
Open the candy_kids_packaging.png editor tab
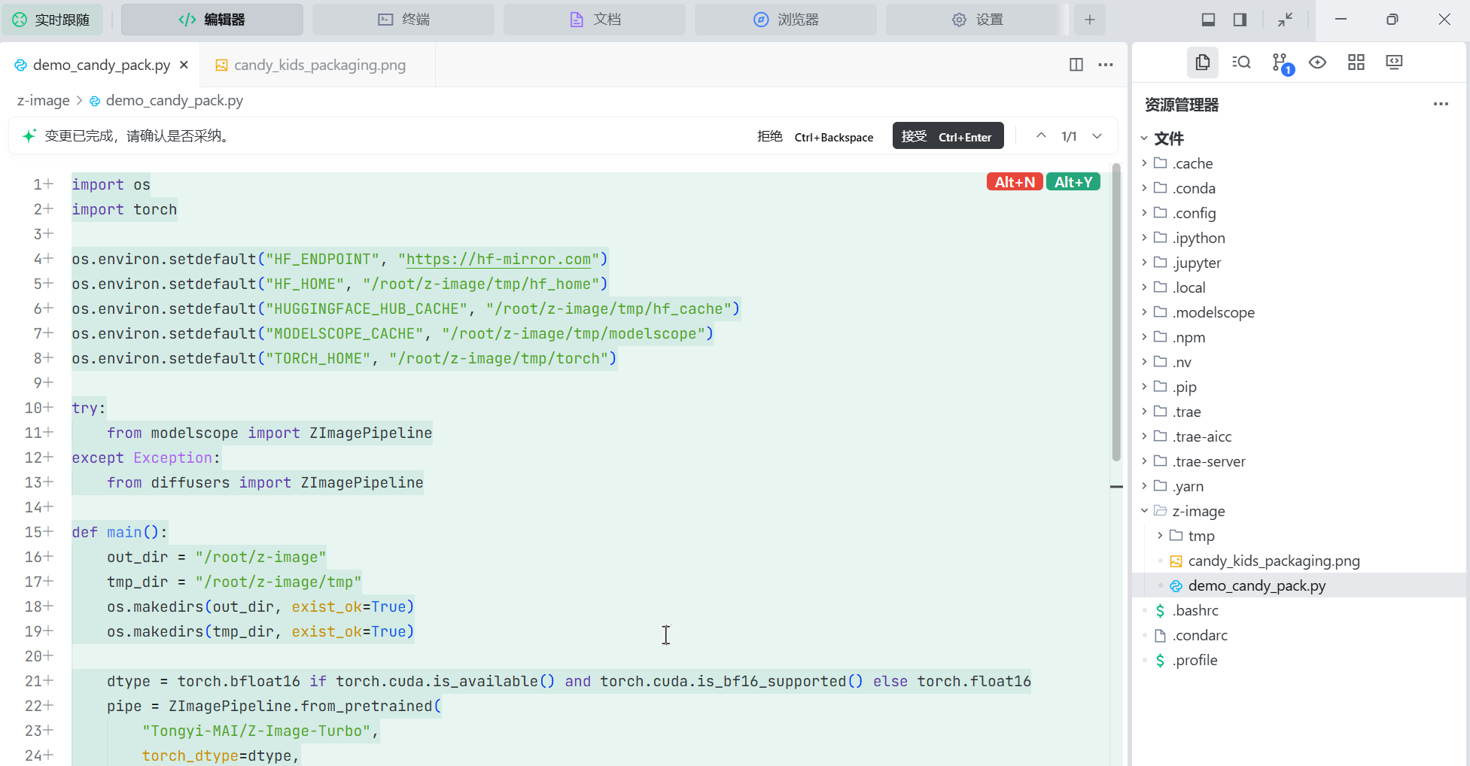pos(318,65)
